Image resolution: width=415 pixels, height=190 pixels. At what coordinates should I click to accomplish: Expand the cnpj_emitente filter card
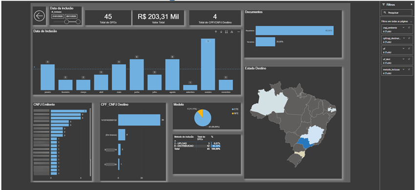point(404,27)
